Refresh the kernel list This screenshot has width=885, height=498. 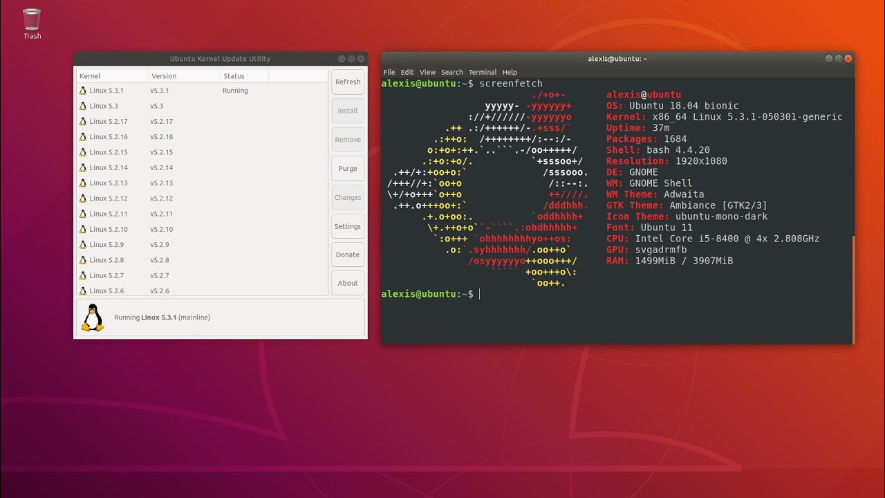(348, 82)
